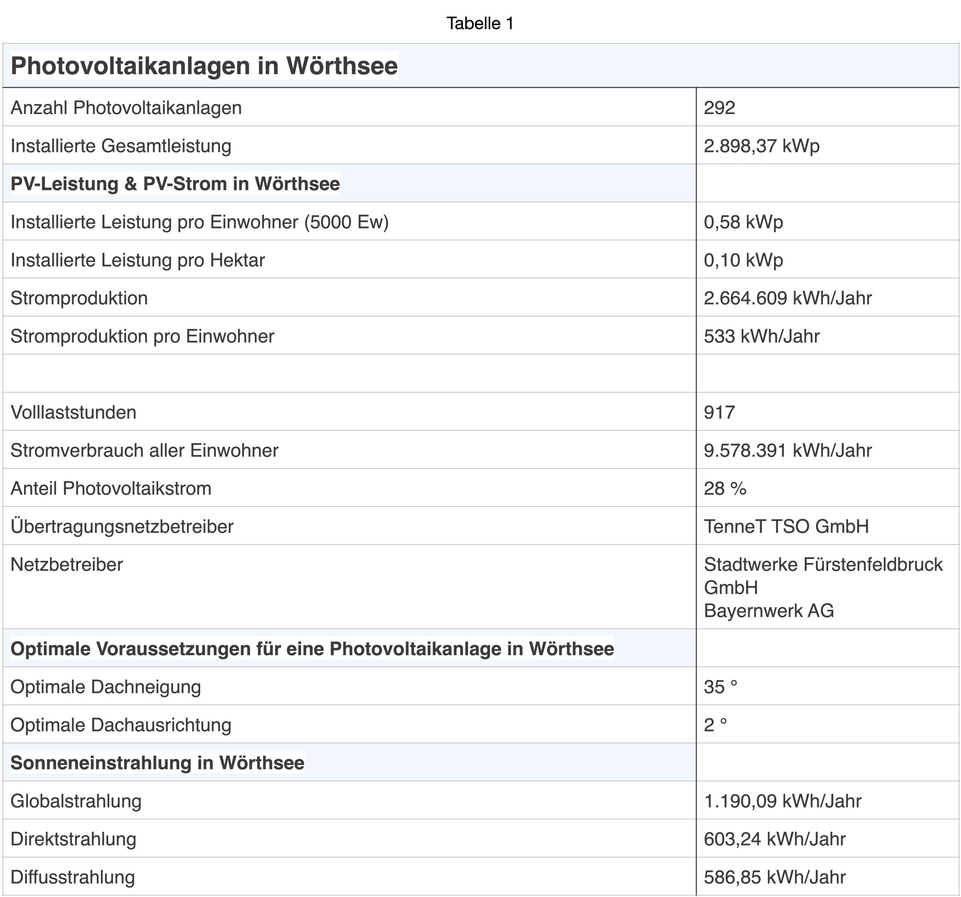Click the Volllaststunden label cell

(x=74, y=412)
